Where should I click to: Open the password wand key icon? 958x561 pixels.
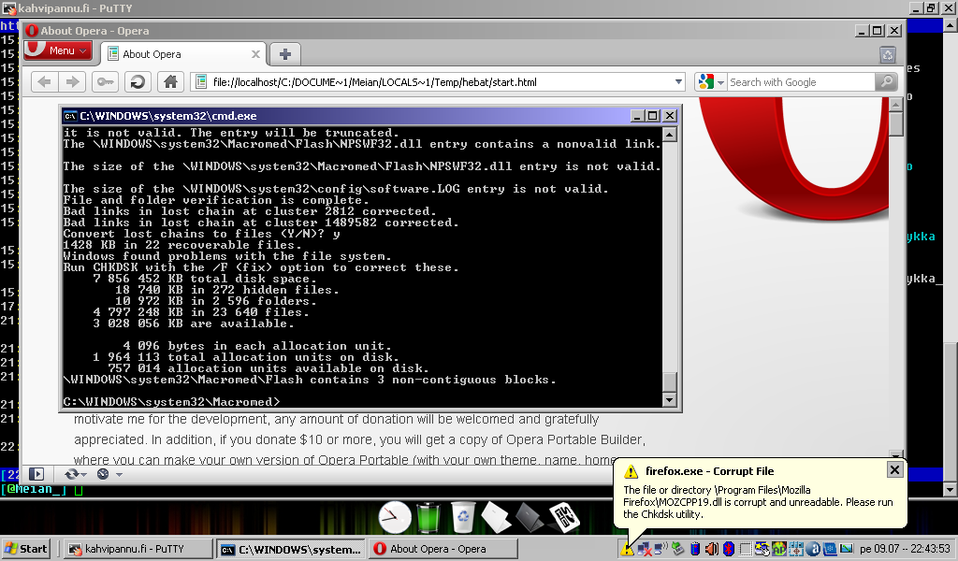coord(105,82)
